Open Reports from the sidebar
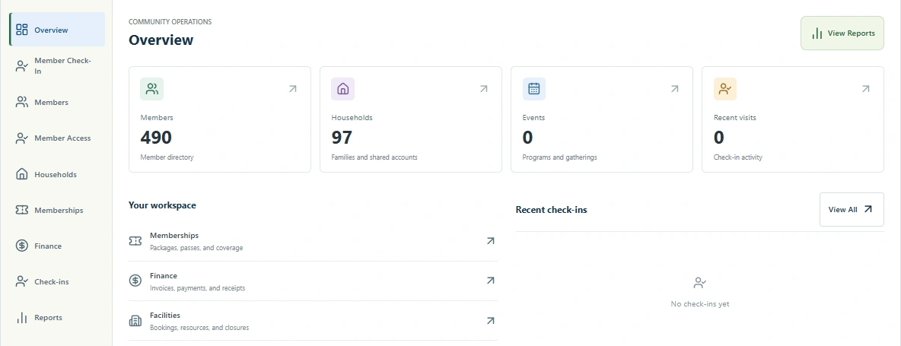This screenshot has height=346, width=901. [57, 317]
